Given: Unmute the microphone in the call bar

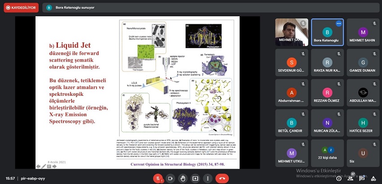Looking at the screenshot, I should click(158, 178).
